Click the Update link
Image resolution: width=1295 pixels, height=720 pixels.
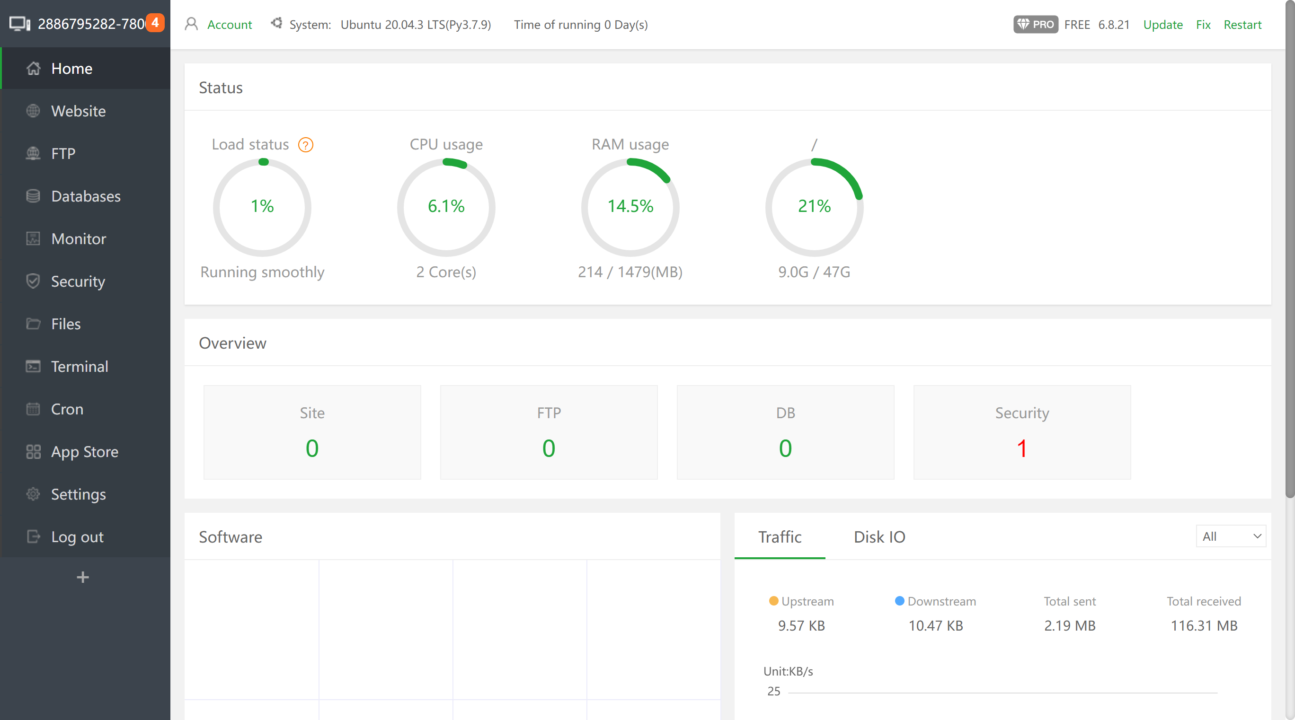(1163, 25)
